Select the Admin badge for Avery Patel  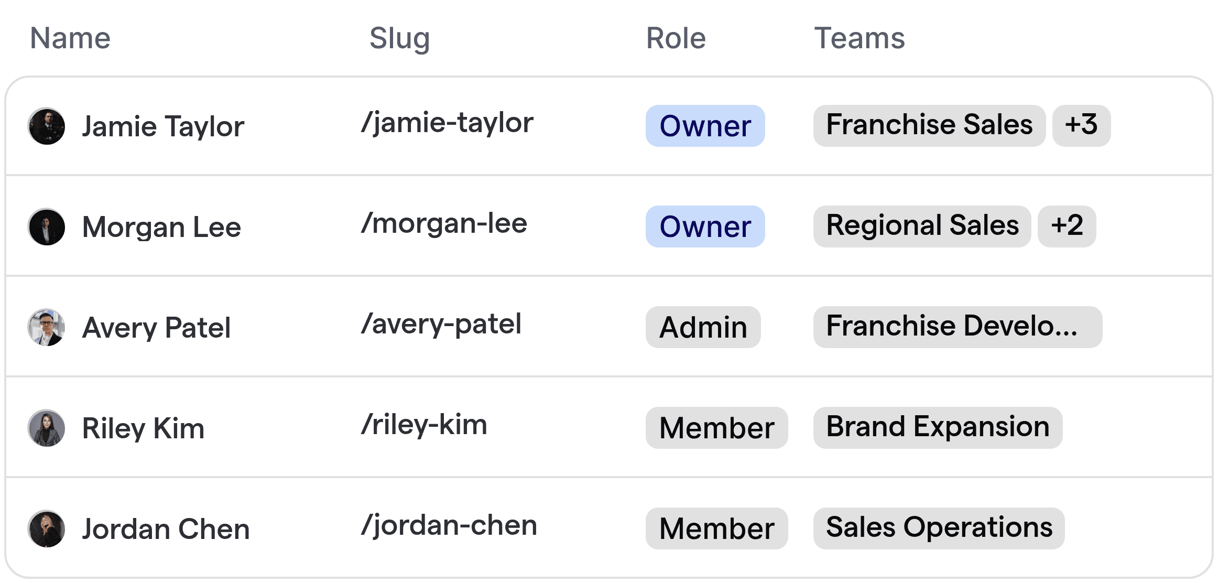tap(703, 327)
